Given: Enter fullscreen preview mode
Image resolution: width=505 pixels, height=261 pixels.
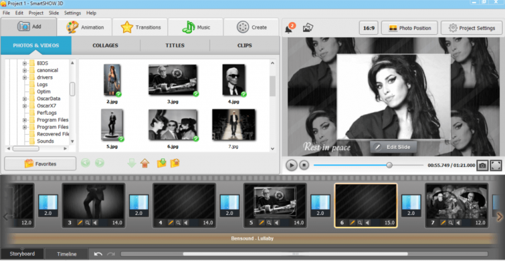Looking at the screenshot, I should pyautogui.click(x=496, y=165).
